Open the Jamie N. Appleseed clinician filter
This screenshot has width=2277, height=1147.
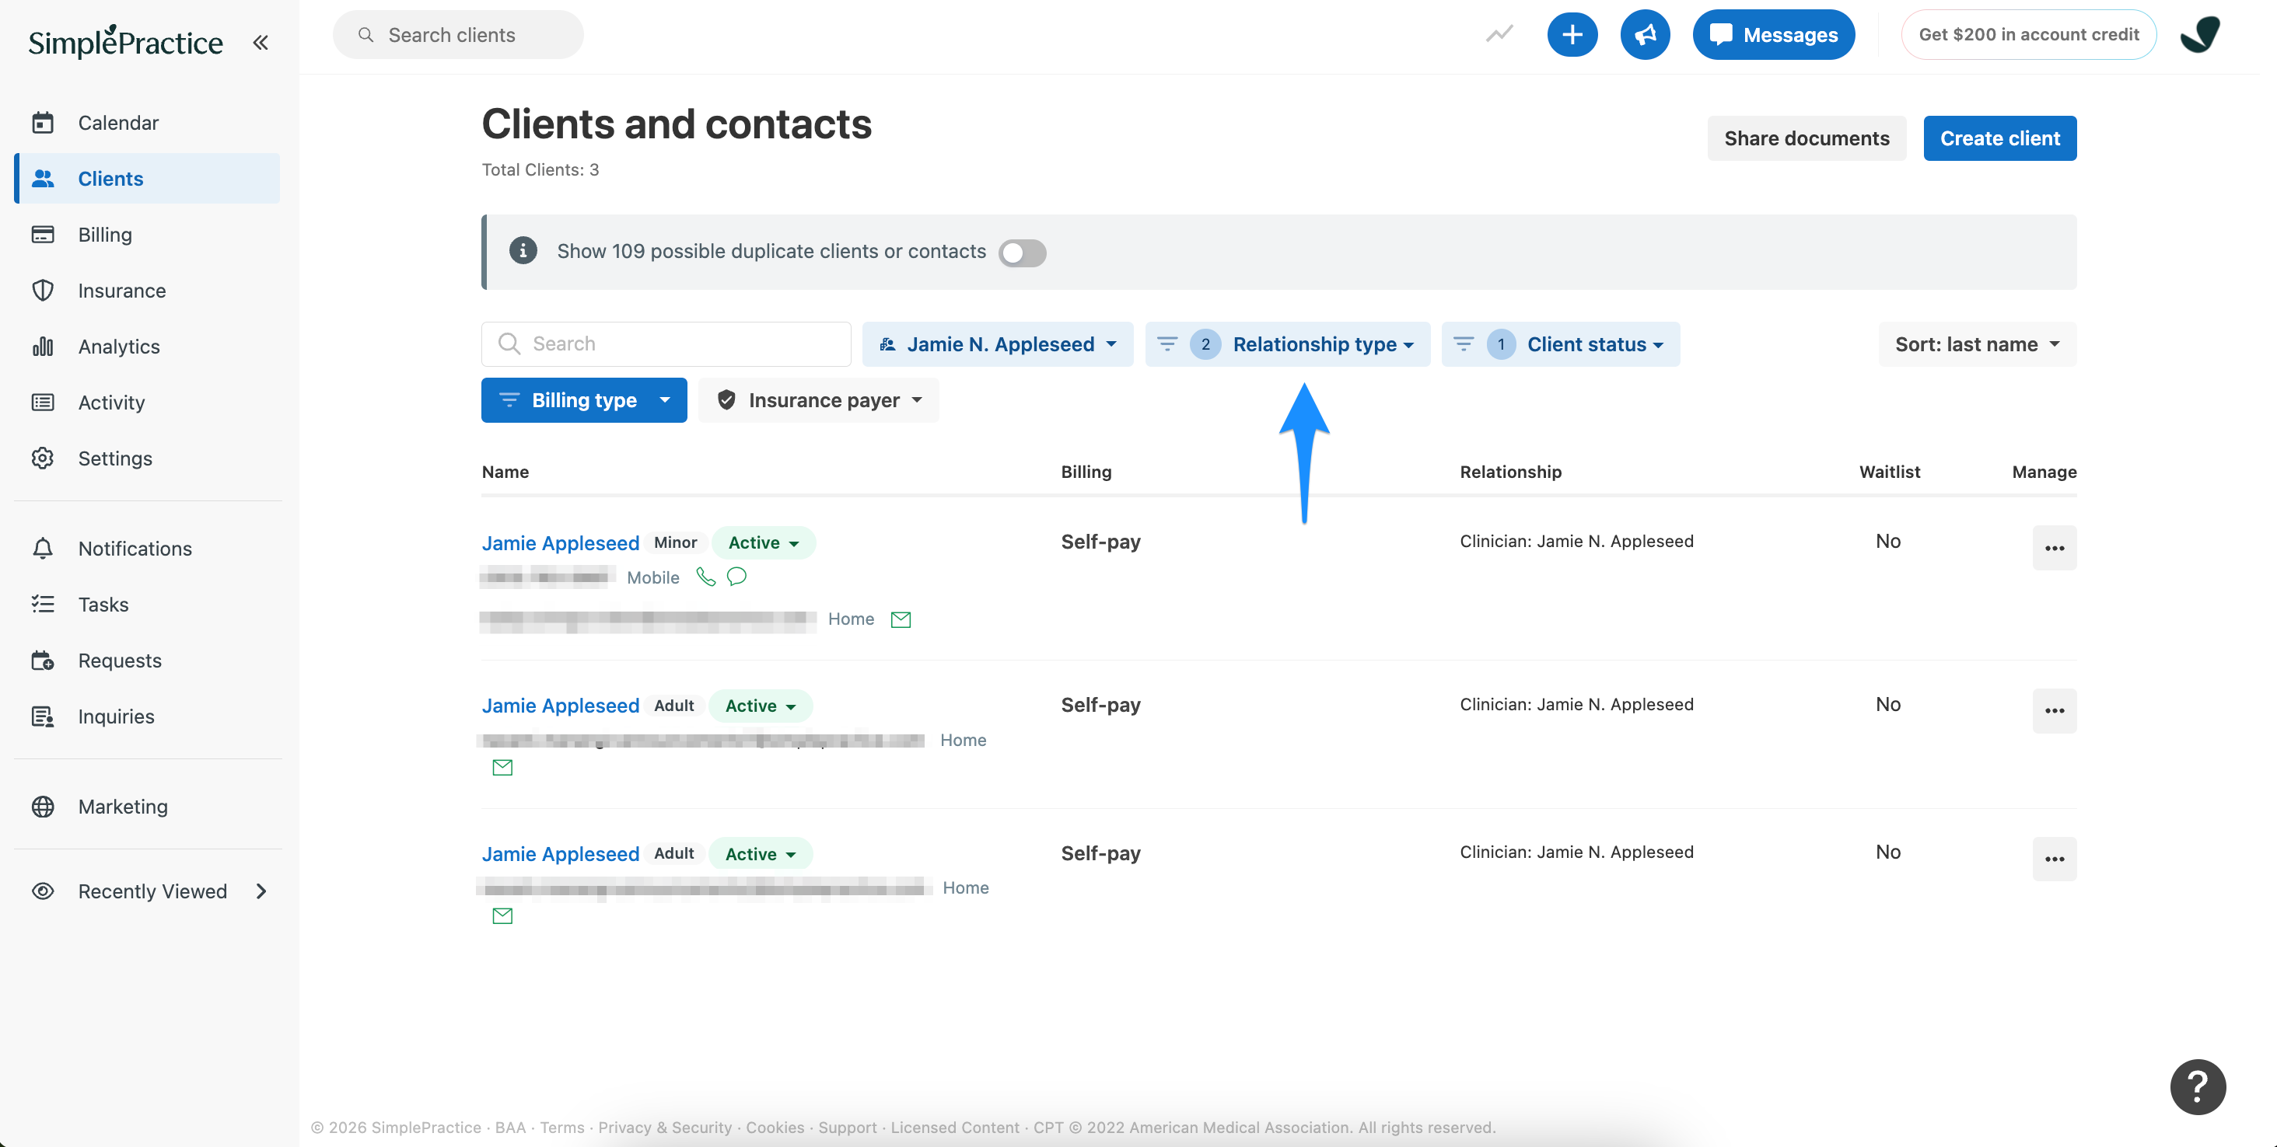pyautogui.click(x=997, y=343)
